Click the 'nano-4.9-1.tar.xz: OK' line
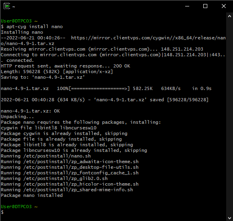Image resolution: width=233 pixels, height=221 pixels. coord(30,111)
